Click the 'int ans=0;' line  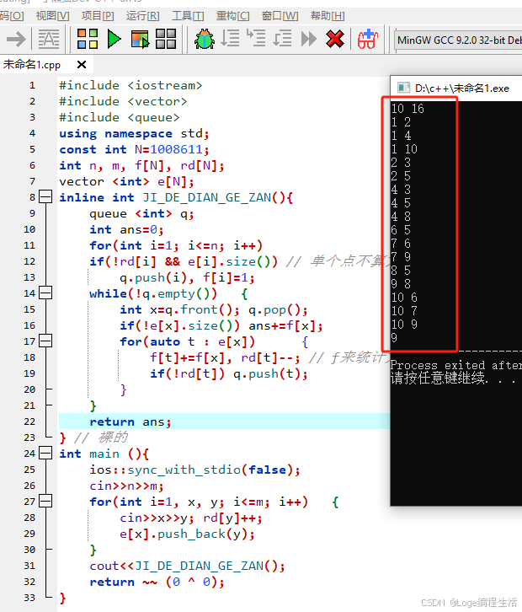(x=126, y=229)
